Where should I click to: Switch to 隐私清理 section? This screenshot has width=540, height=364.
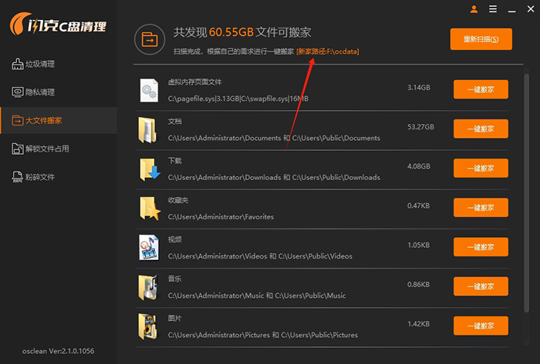click(59, 92)
